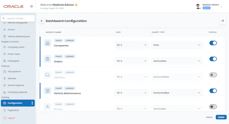Click the Logout door icon
Image resolution: width=229 pixels, height=124 pixels.
pos(5,118)
